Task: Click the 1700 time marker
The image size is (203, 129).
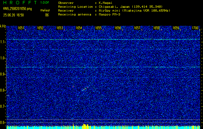Action: pos(195,28)
